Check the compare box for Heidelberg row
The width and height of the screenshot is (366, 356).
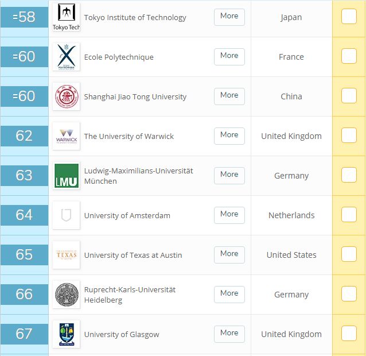pos(349,294)
